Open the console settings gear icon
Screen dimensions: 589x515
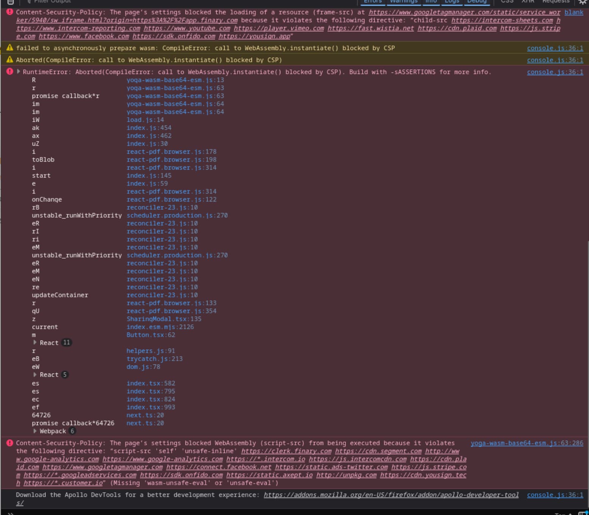coord(582,2)
